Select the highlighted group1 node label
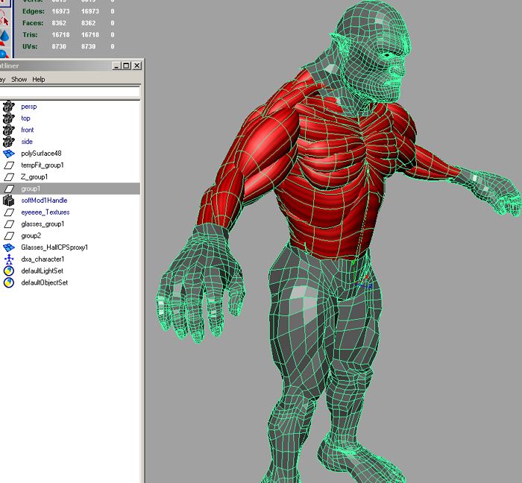The height and width of the screenshot is (483, 522). (x=31, y=189)
